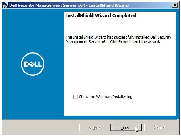181x137 pixels.
Task: Click the "Show the Windows Installer log" label
Action: pos(106,97)
